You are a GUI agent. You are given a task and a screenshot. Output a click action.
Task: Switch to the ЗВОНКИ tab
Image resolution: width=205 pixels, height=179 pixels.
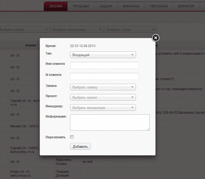point(56,6)
